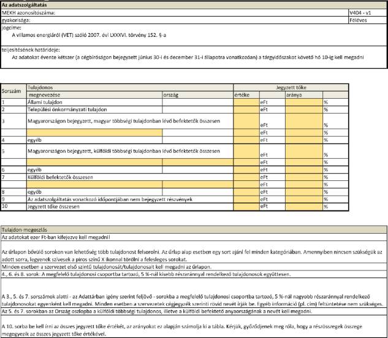Click the értéke field for Külföldi befektetők összesen
The height and width of the screenshot is (338, 388).
pos(246,177)
